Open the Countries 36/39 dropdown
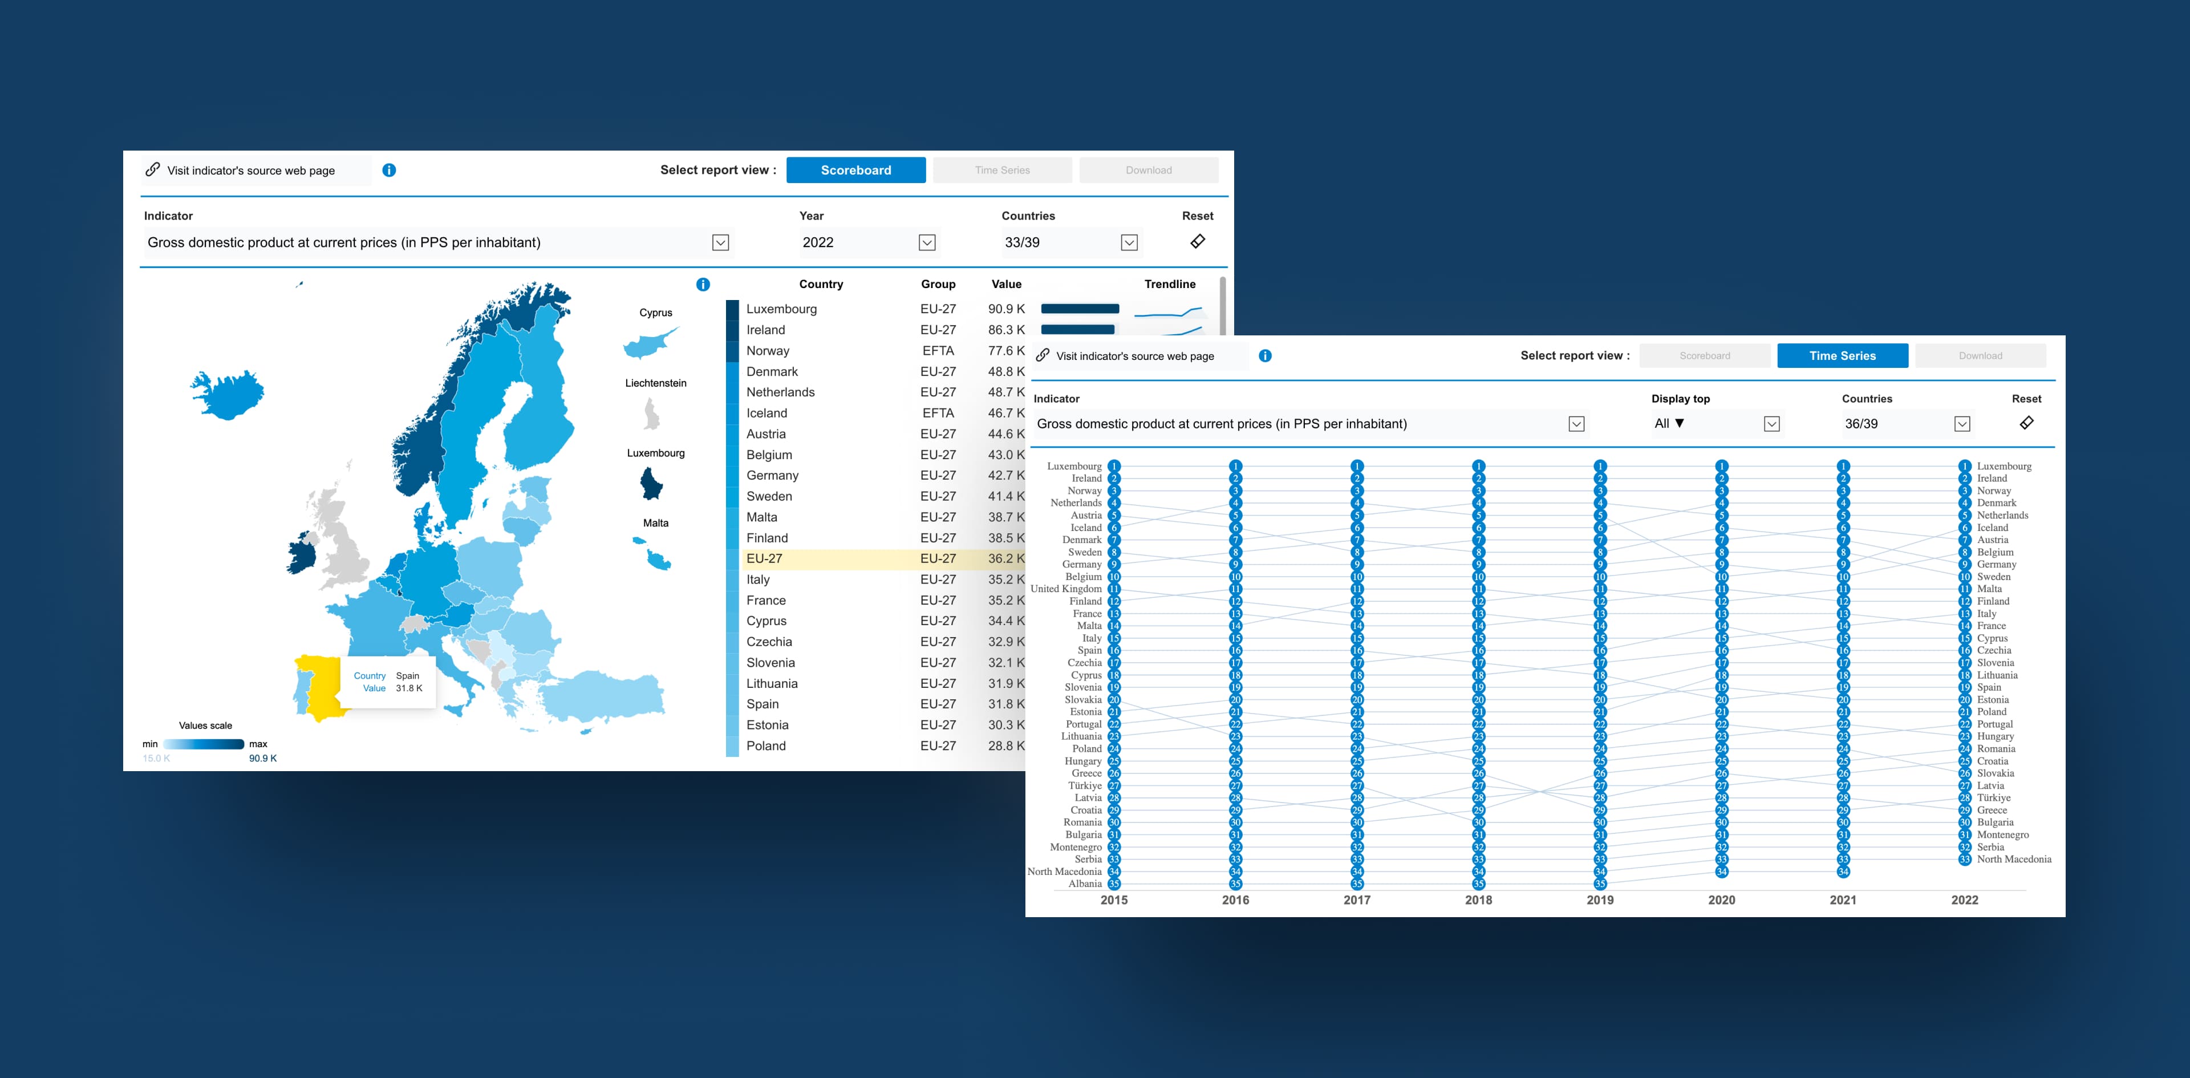The width and height of the screenshot is (2190, 1078). (x=1962, y=424)
